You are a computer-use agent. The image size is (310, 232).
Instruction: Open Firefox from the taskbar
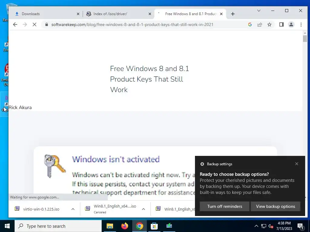coord(124,226)
